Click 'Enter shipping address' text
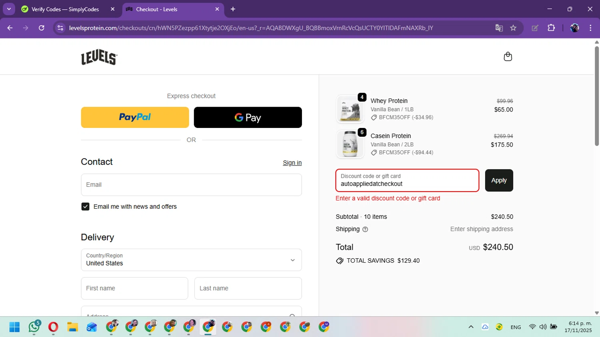Image resolution: width=600 pixels, height=337 pixels. (x=482, y=229)
